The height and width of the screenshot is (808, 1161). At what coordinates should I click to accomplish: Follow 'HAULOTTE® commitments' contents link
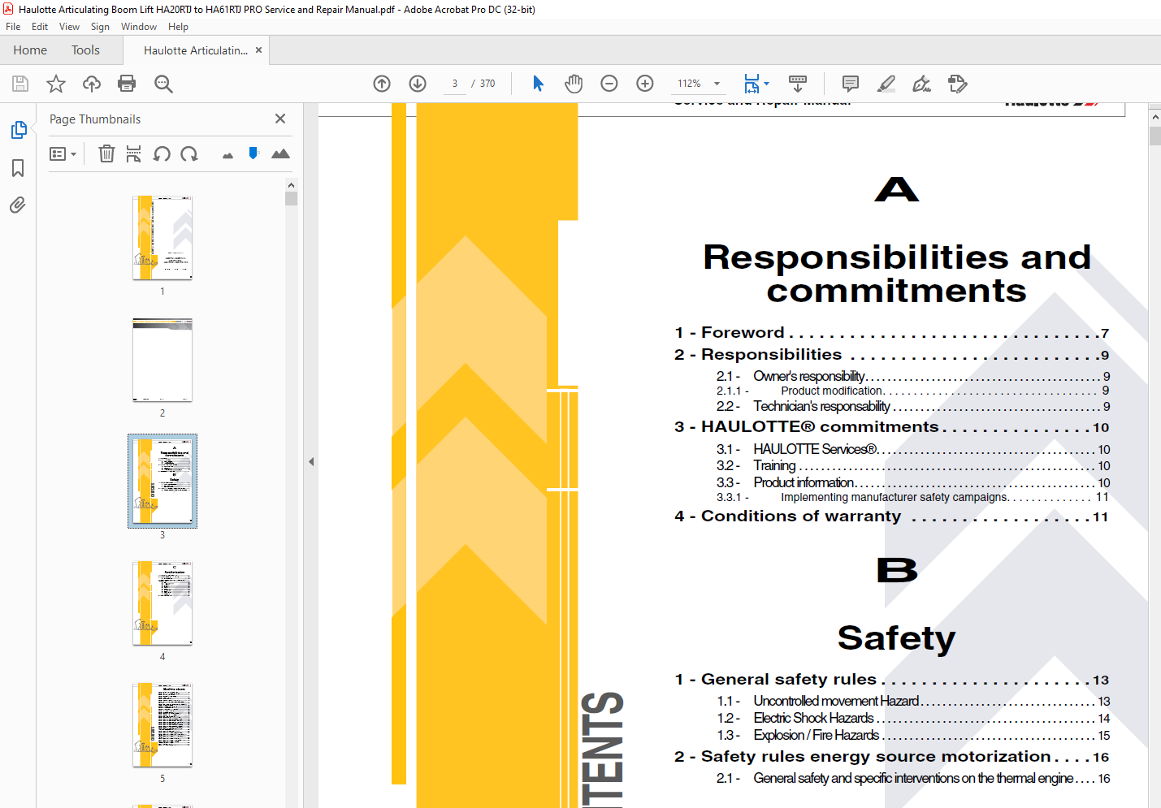point(891,427)
